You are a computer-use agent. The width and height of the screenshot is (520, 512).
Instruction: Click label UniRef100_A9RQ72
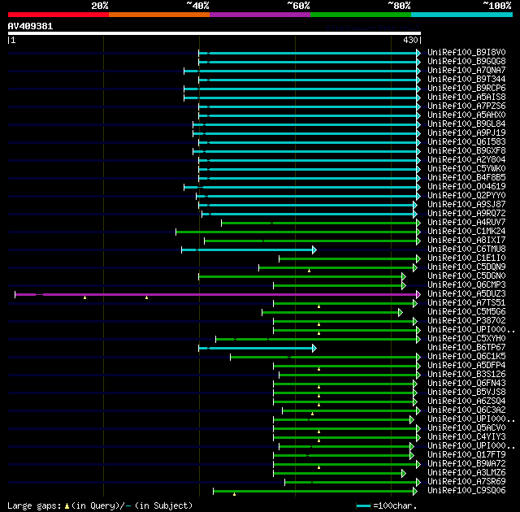(466, 214)
